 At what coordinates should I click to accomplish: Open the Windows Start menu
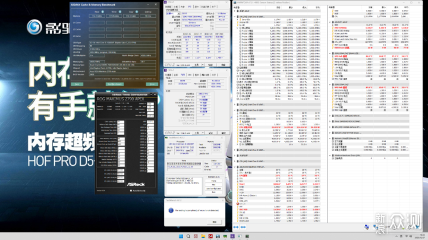pos(181,236)
